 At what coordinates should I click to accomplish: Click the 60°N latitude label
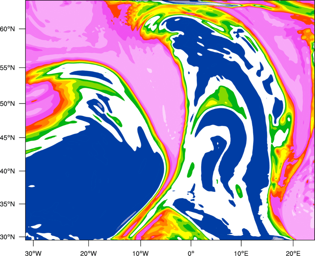pos(7,29)
